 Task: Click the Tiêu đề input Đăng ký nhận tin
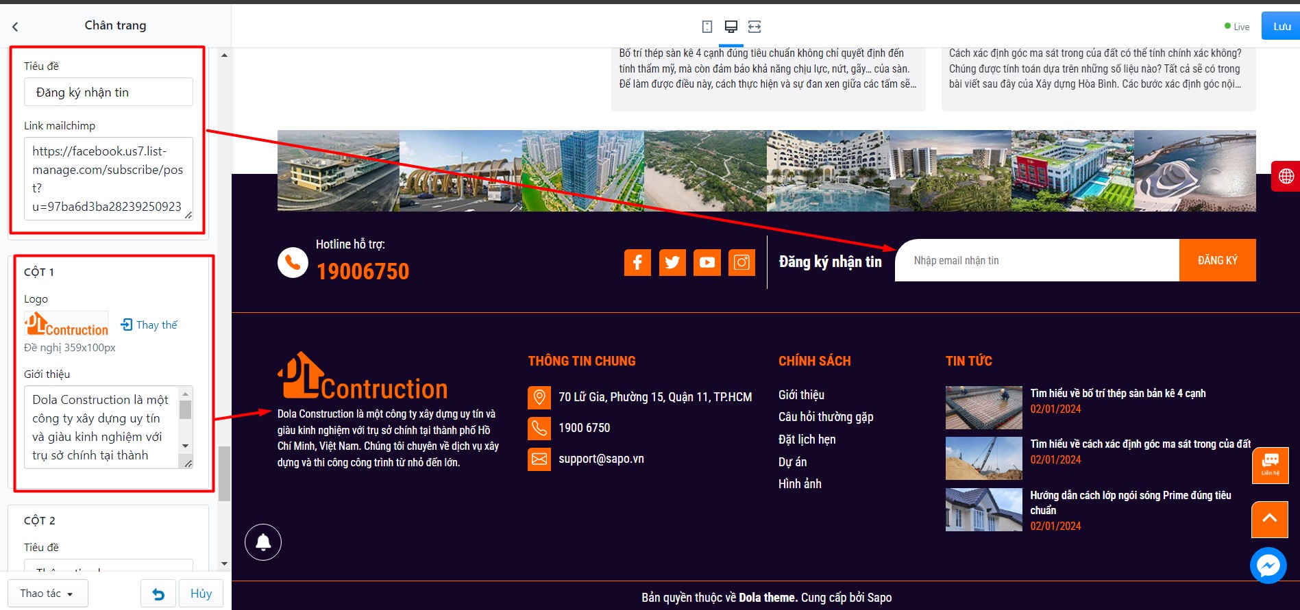tap(108, 92)
